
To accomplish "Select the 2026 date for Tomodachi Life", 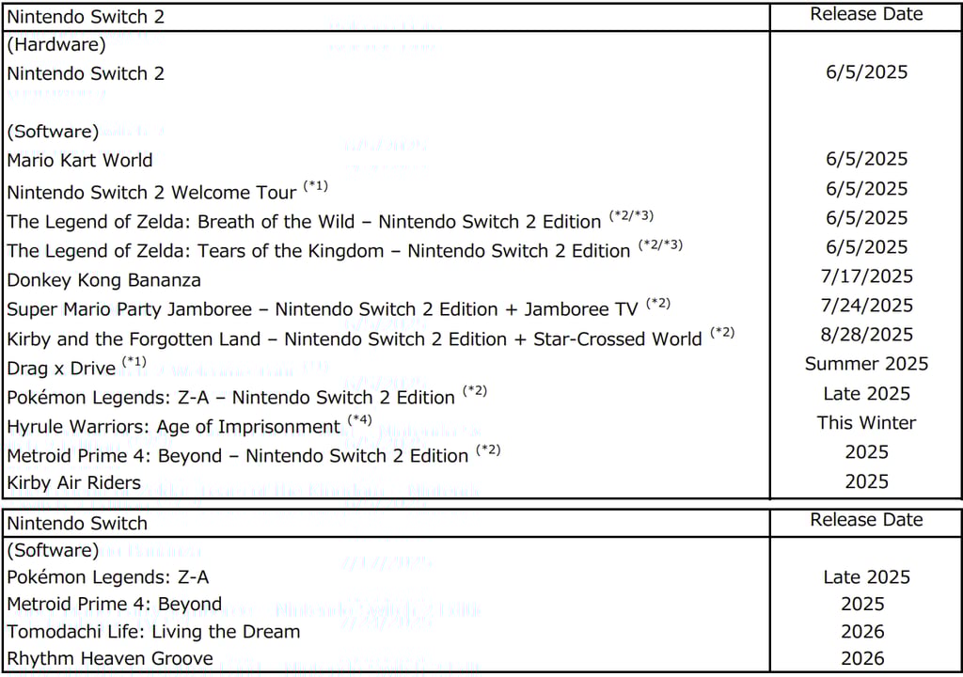I will pyautogui.click(x=863, y=632).
